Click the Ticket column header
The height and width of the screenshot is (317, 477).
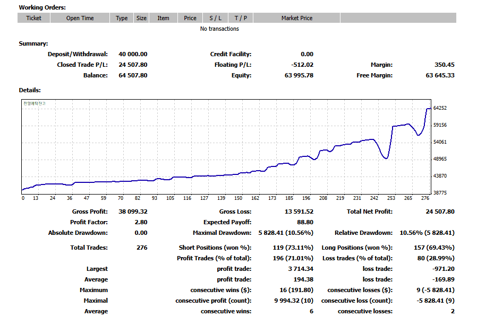[34, 18]
